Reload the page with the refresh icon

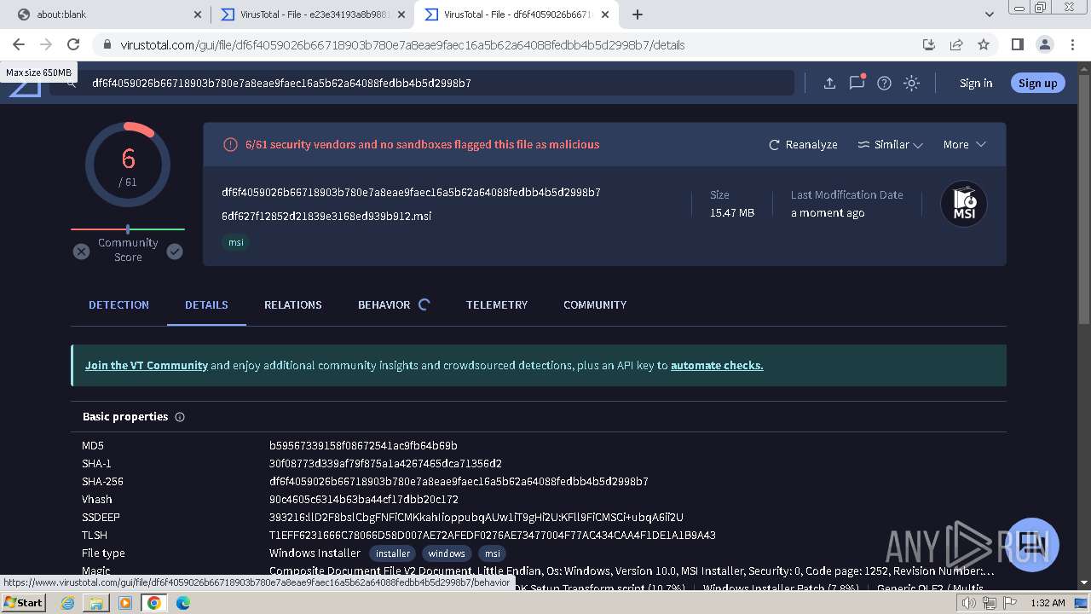(x=73, y=44)
